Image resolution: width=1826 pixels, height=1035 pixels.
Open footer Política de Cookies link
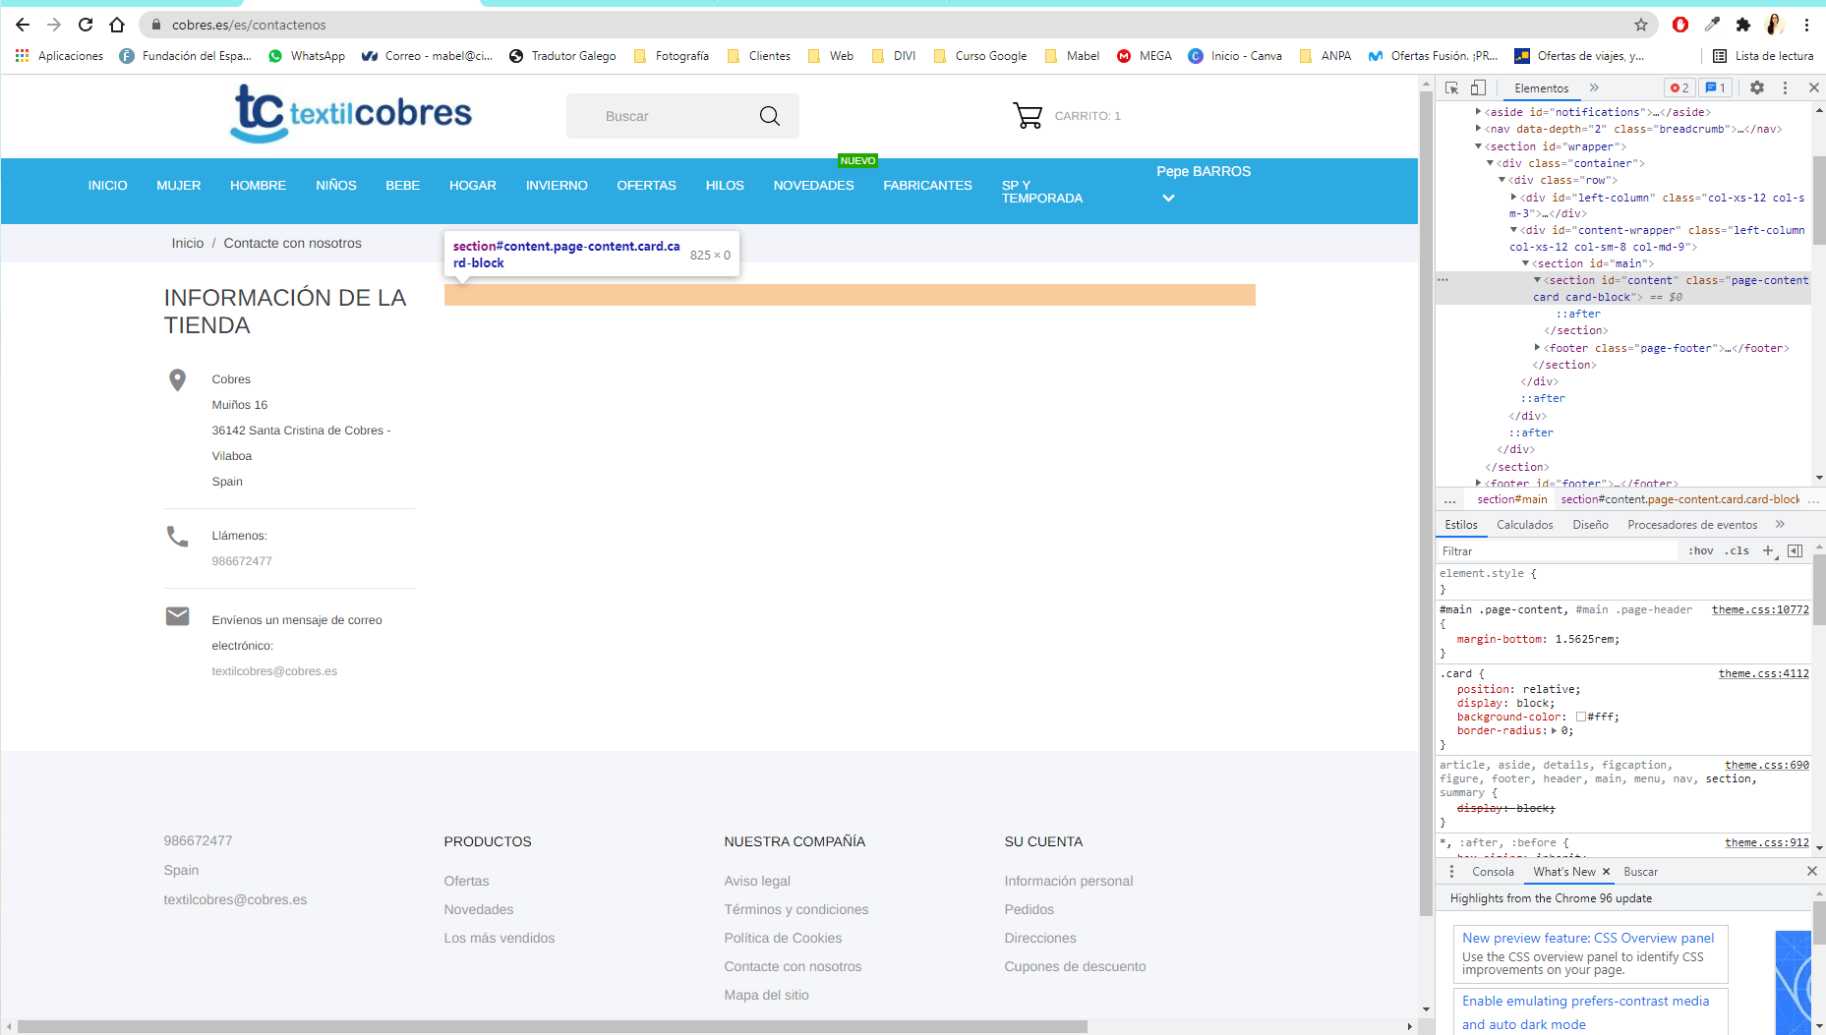click(x=783, y=938)
